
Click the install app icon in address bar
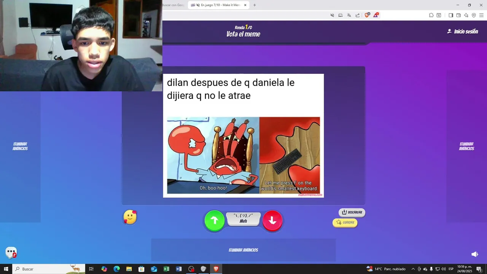pyautogui.click(x=341, y=15)
